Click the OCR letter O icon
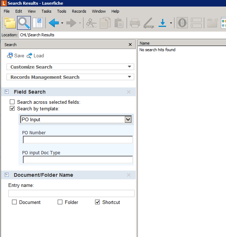The image size is (226, 237). pyautogui.click(x=182, y=23)
